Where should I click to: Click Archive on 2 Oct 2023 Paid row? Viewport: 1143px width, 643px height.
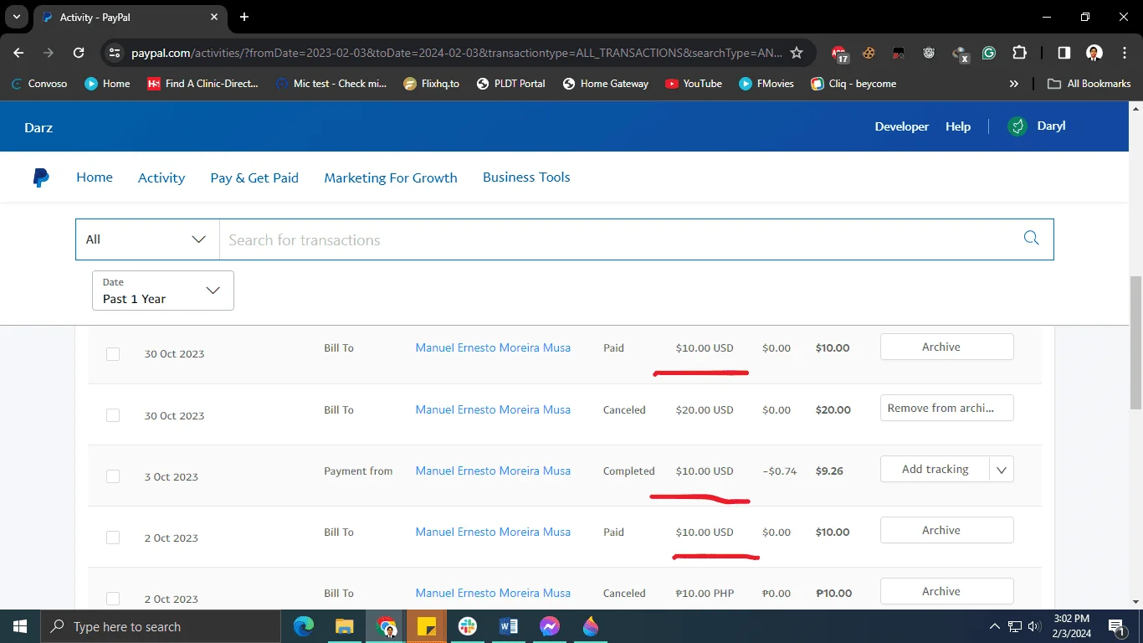click(x=947, y=530)
